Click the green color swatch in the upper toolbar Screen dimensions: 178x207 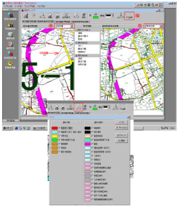point(96,17)
